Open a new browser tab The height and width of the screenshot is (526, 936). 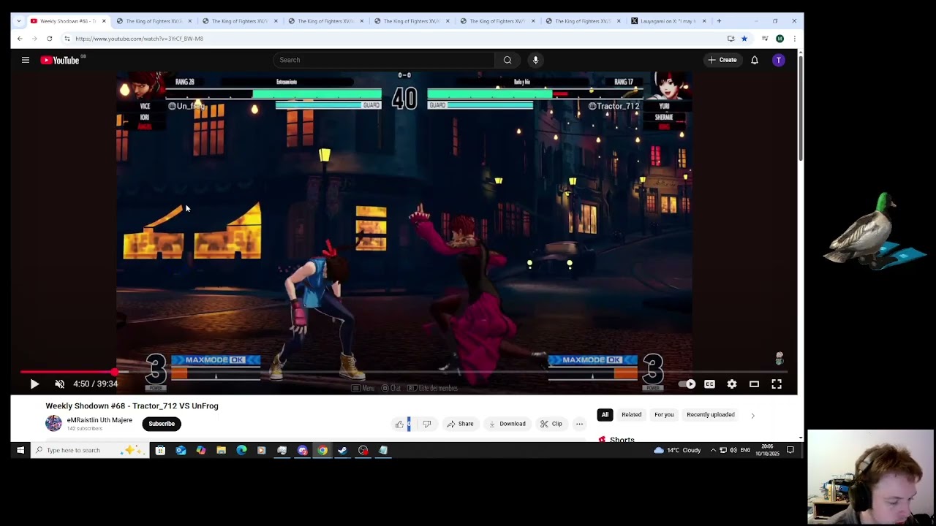(x=719, y=21)
